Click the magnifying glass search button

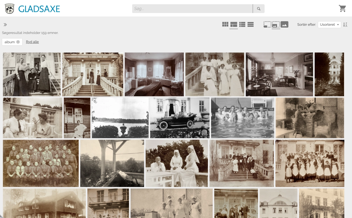[x=259, y=9]
